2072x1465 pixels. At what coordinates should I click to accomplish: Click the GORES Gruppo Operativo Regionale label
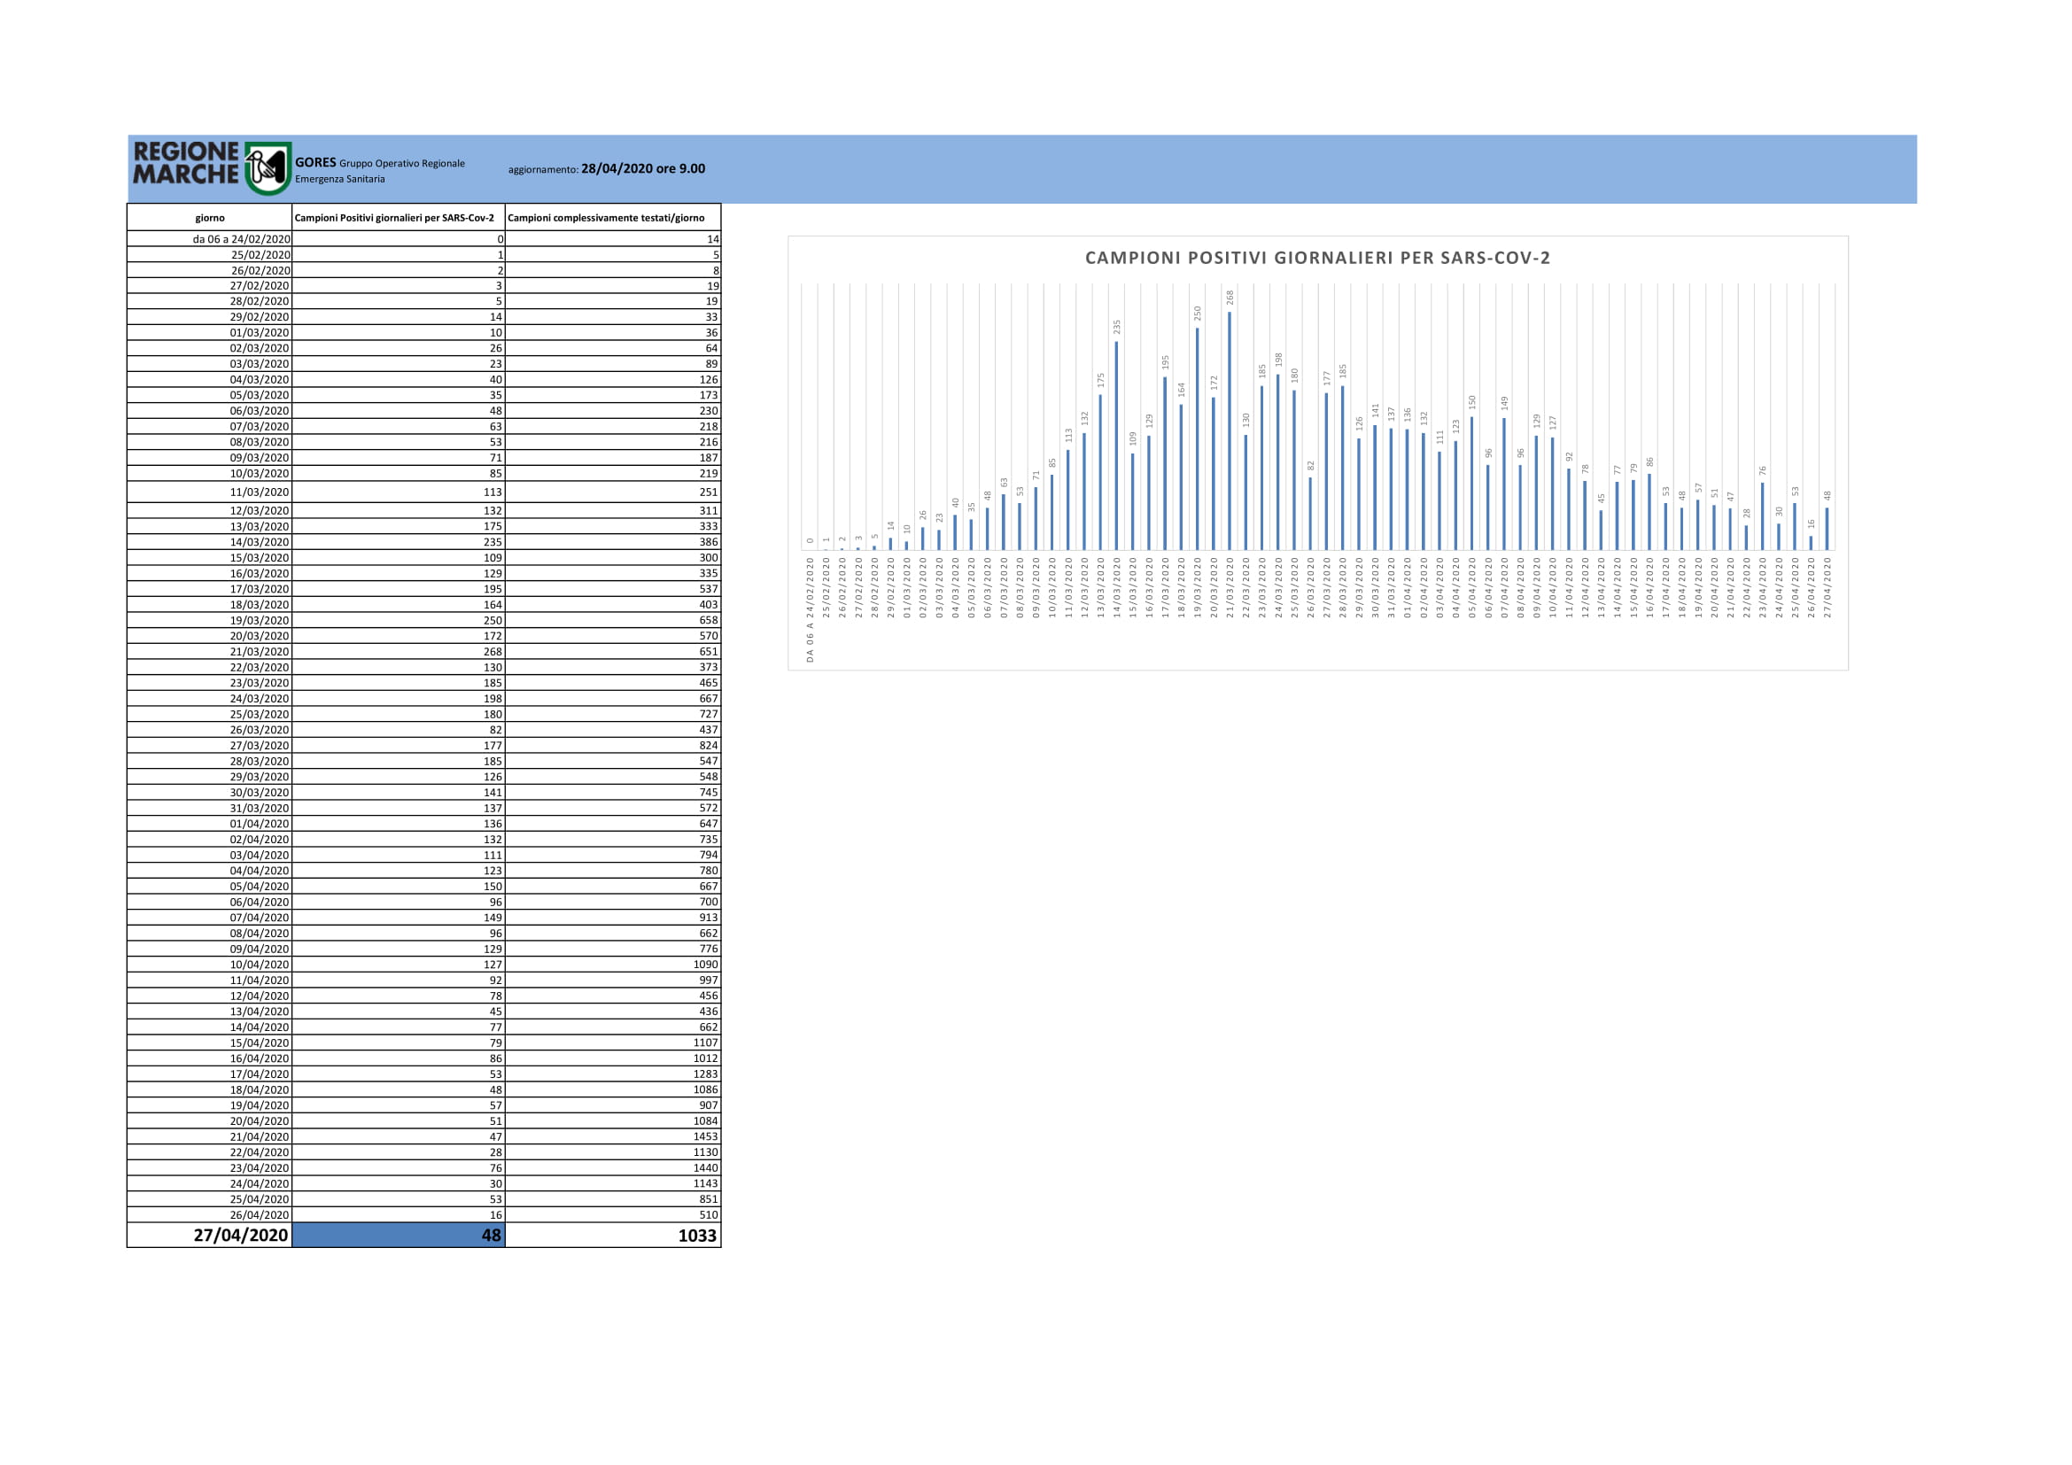coord(380,163)
